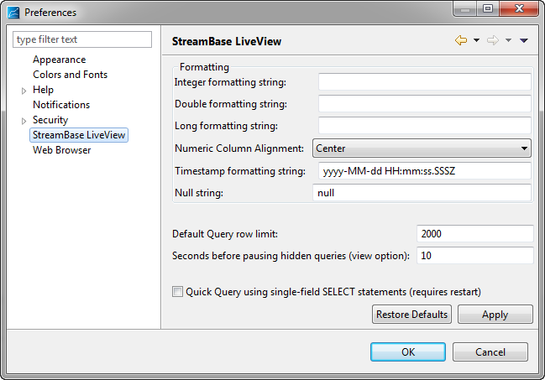The width and height of the screenshot is (545, 380).
Task: Click the Default Query row limit field
Action: (x=474, y=234)
